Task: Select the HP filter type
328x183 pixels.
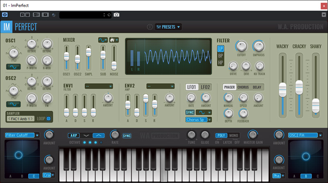Action: 221,63
